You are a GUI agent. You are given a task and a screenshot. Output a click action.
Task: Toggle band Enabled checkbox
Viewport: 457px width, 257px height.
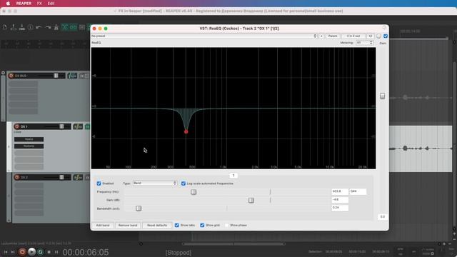coord(99,183)
